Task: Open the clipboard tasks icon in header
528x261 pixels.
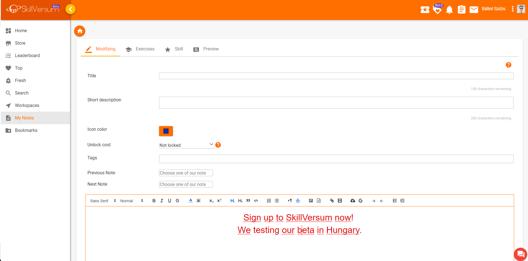Action: pos(461,9)
